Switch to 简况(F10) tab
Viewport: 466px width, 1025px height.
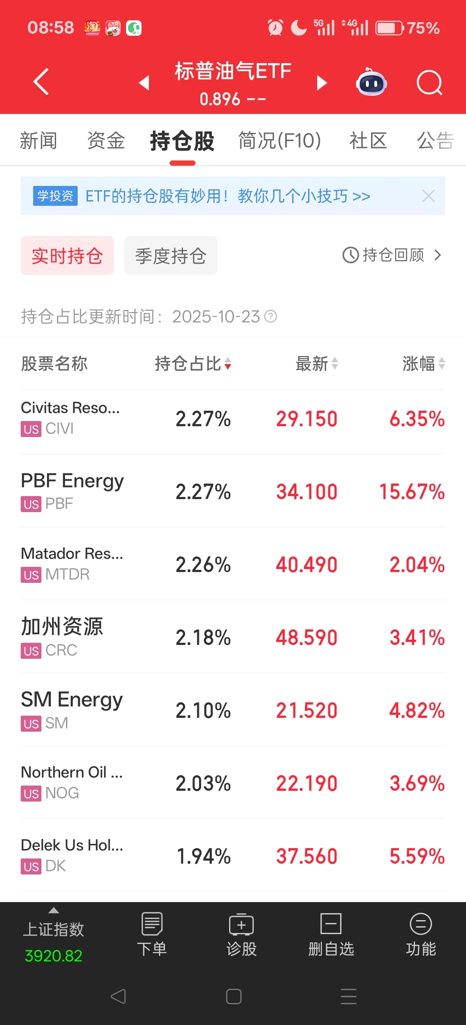[280, 141]
